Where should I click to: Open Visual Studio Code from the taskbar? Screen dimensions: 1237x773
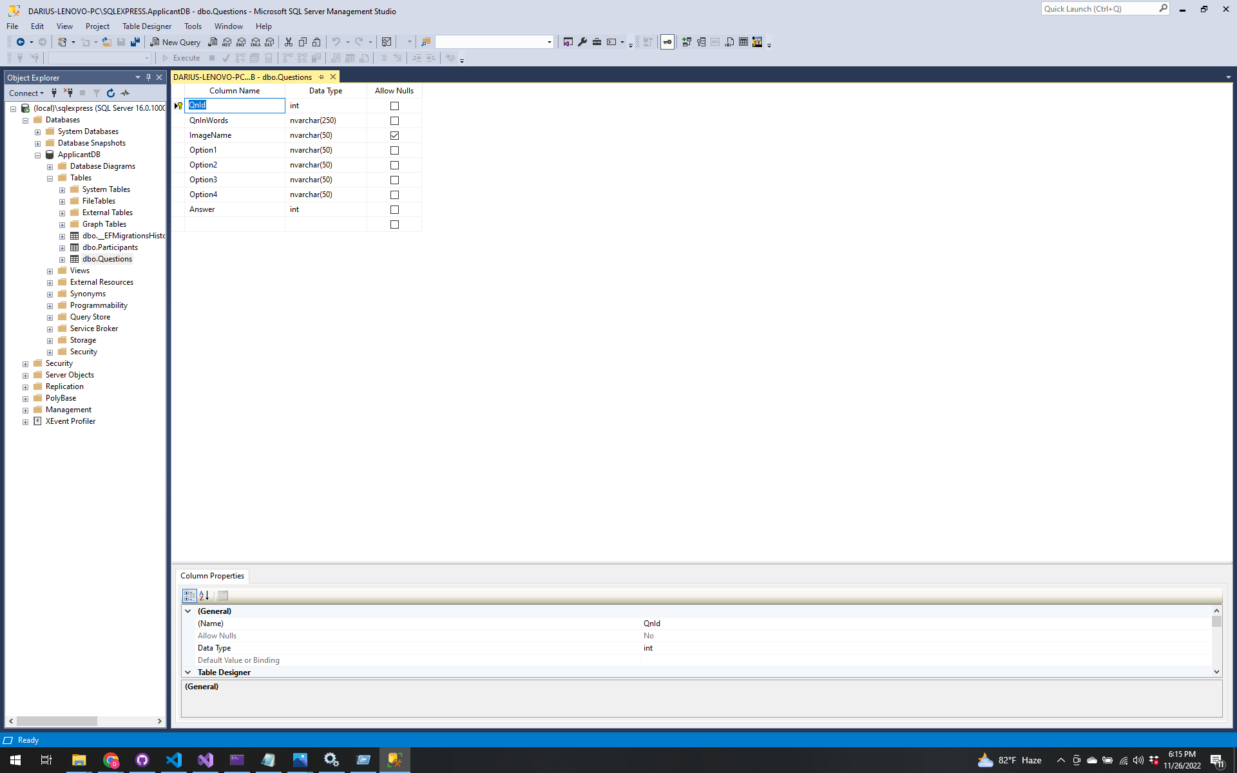point(174,760)
